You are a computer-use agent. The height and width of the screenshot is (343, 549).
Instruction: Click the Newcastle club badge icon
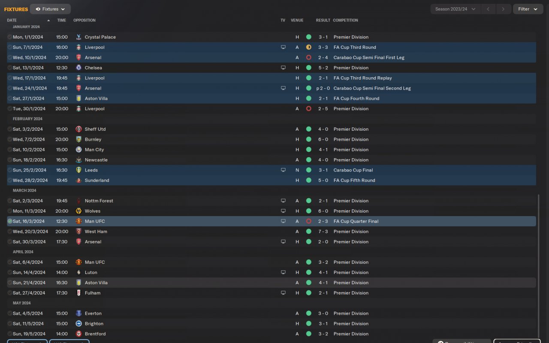point(78,160)
